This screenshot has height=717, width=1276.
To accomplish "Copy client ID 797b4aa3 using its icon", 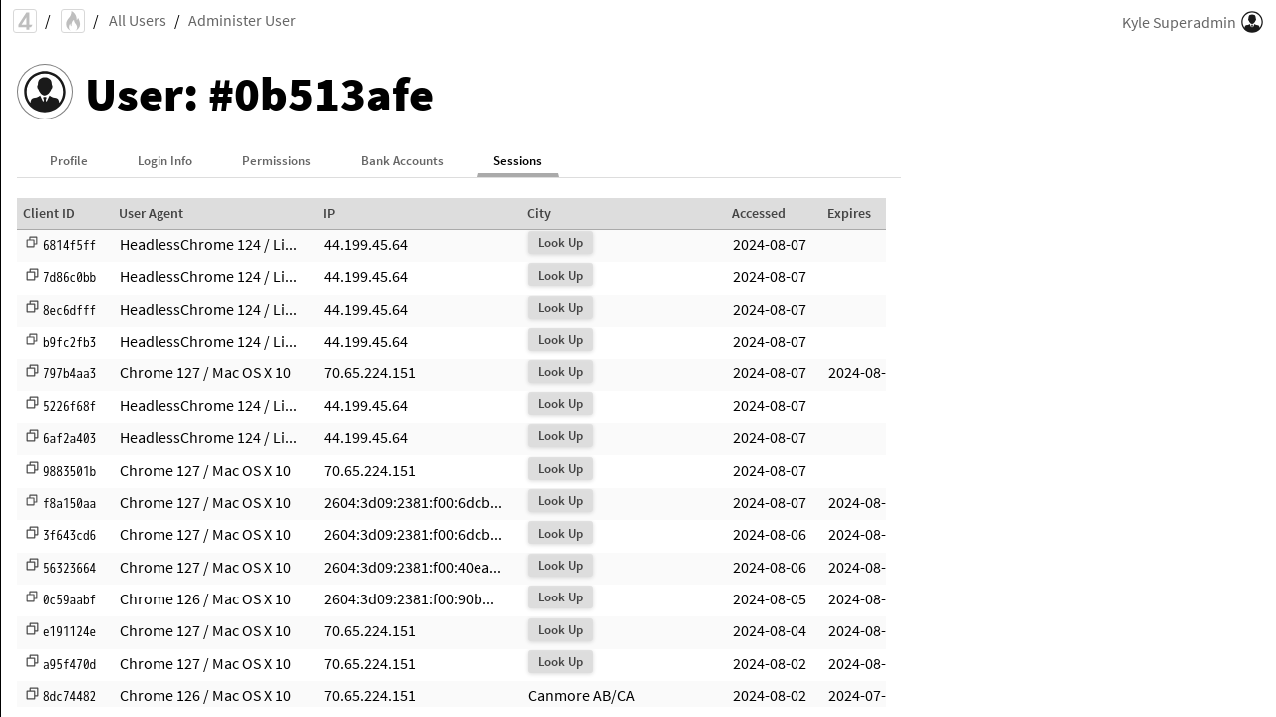I will click(x=32, y=371).
